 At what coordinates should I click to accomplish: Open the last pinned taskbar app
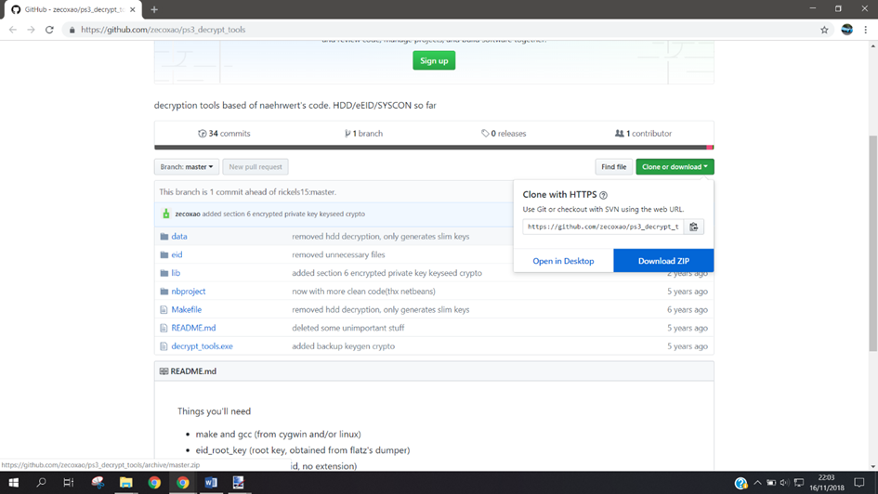[239, 482]
